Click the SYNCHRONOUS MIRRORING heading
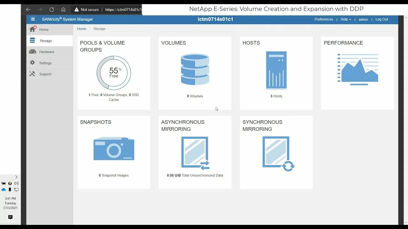Viewport: 408px width, 229px height. pyautogui.click(x=262, y=126)
